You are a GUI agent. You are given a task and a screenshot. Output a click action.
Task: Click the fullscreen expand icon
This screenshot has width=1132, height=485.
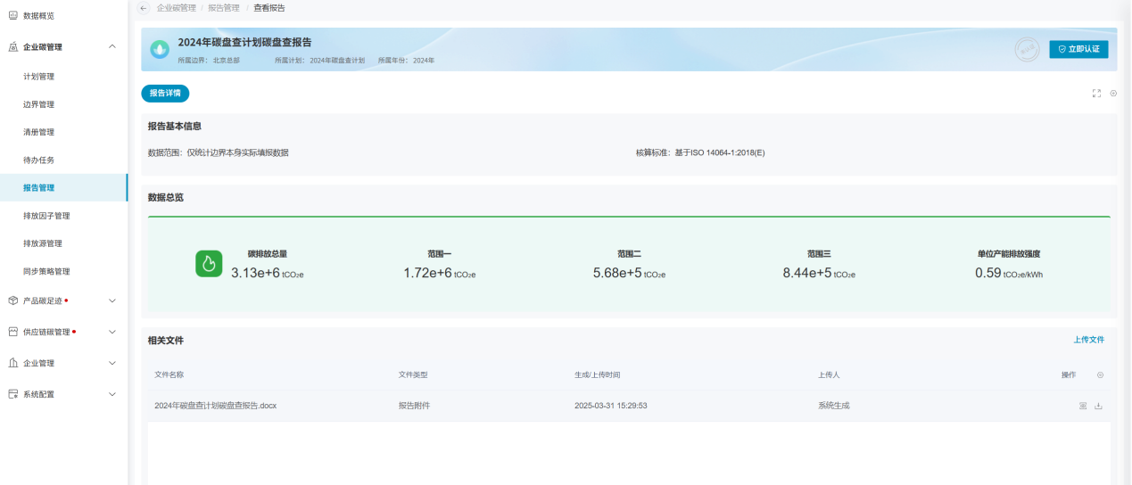[1096, 94]
